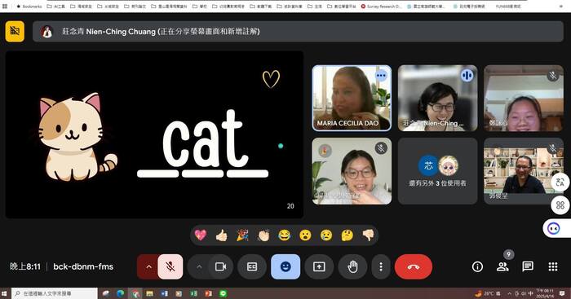
Task: Send the party popper reaction
Action: pyautogui.click(x=242, y=235)
